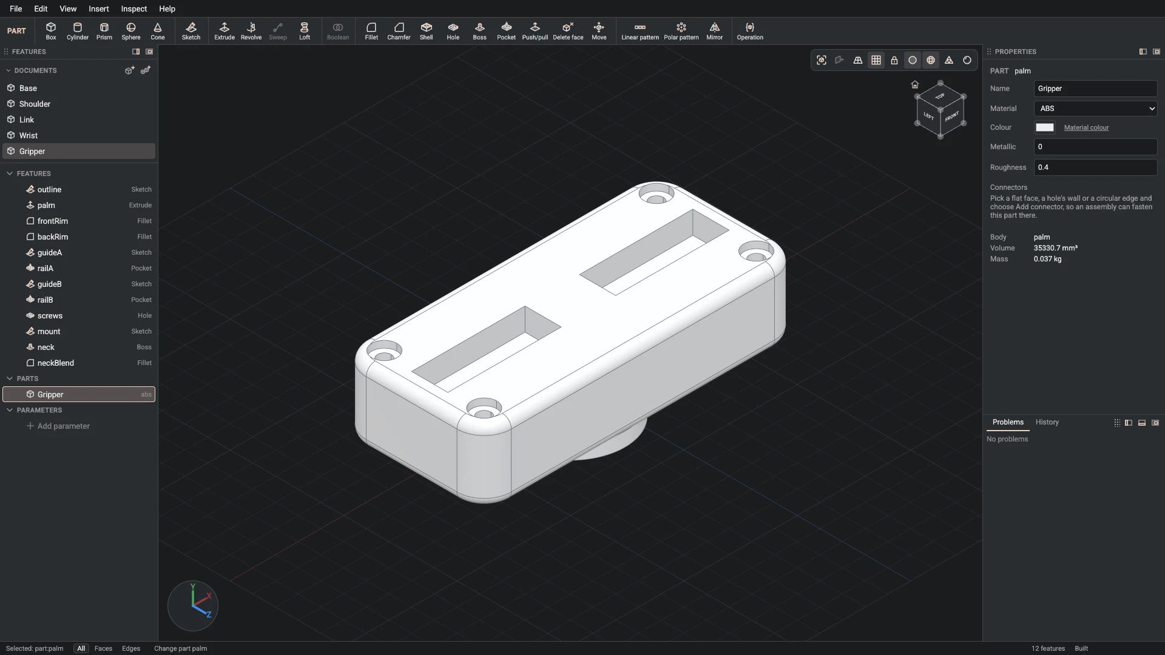
Task: Open the Shoulder document
Action: point(79,104)
